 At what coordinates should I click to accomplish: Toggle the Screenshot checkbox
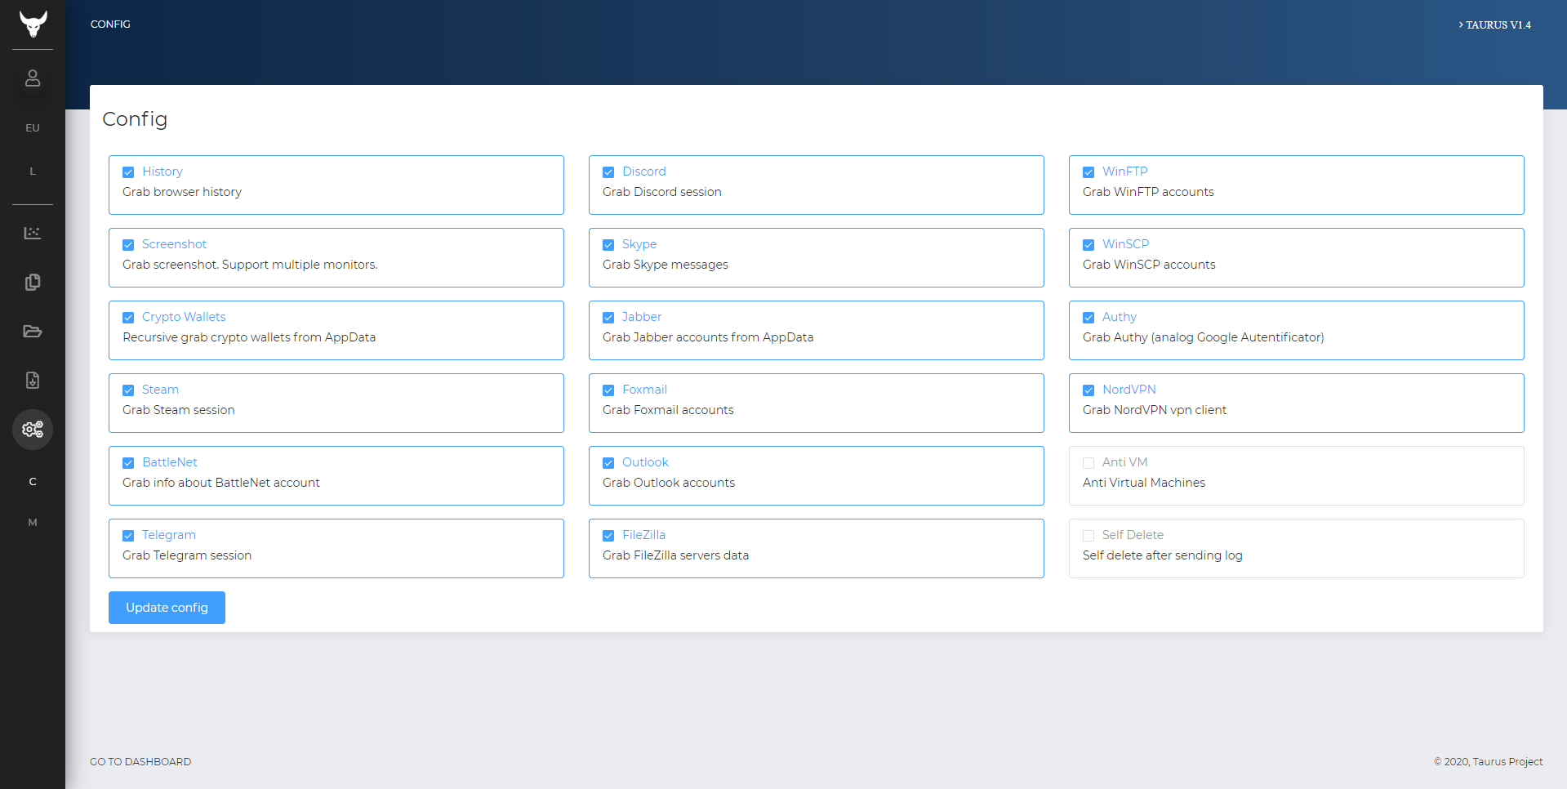pos(128,245)
